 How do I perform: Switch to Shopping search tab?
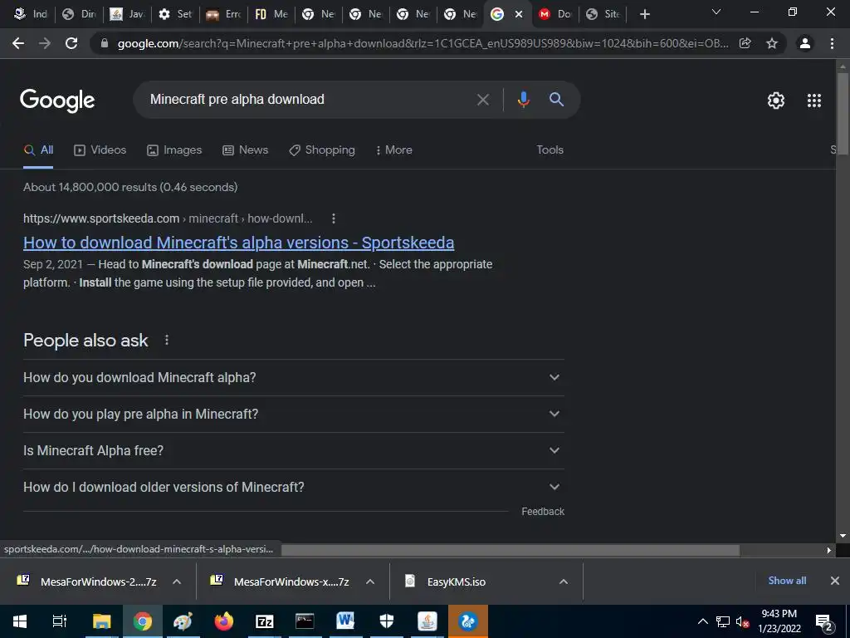322,150
